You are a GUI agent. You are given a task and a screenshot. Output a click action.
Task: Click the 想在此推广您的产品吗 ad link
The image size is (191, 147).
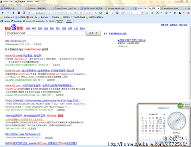tap(132, 40)
